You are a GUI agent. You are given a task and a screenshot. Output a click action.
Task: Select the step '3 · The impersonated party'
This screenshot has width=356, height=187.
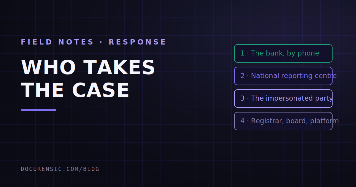pyautogui.click(x=283, y=99)
